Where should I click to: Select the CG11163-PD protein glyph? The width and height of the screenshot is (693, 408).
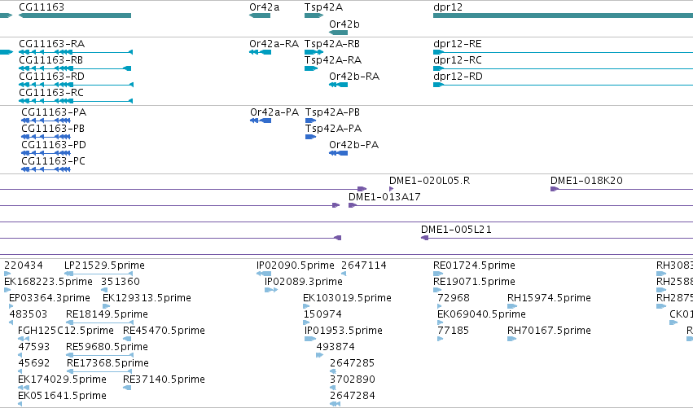(x=46, y=153)
